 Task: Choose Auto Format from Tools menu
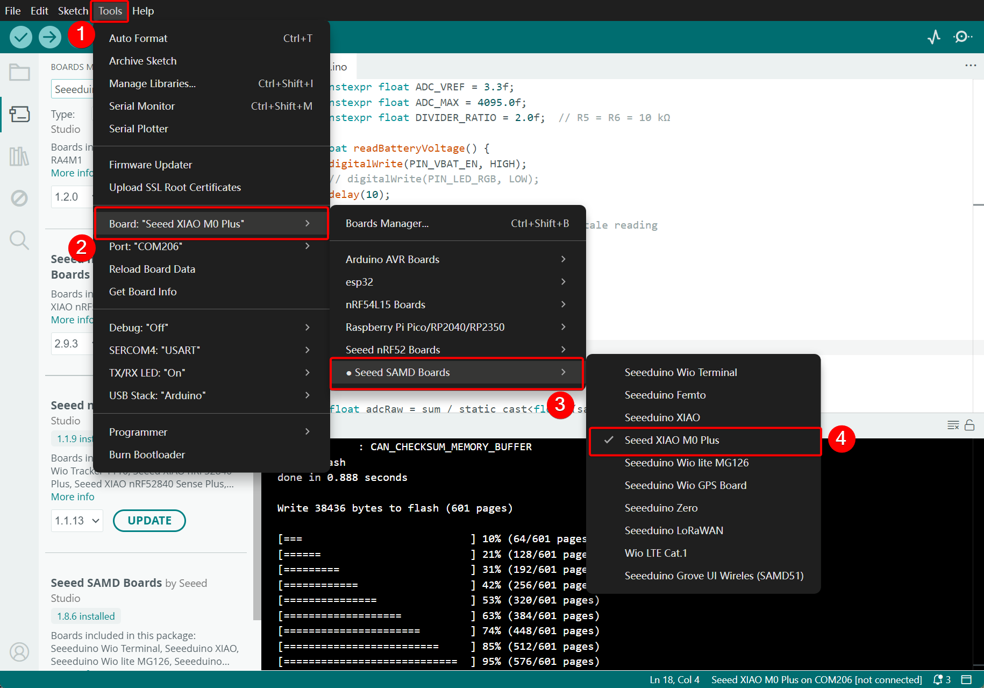click(x=211, y=38)
